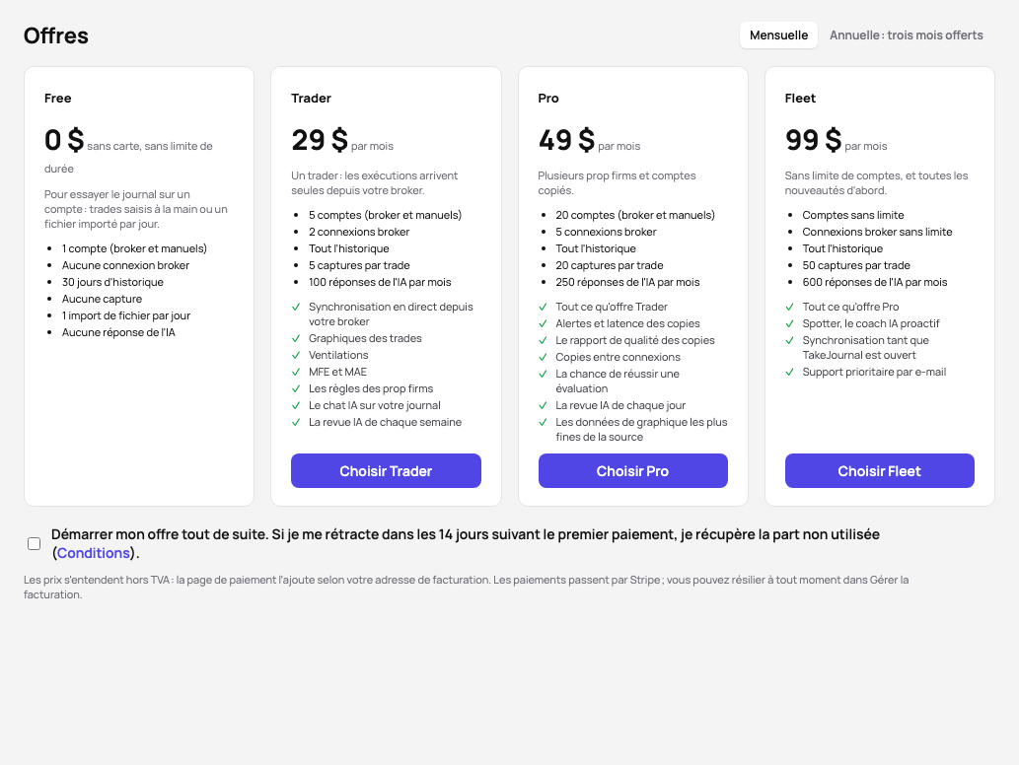Click the Fleet plan title
The image size is (1019, 765).
click(x=800, y=98)
